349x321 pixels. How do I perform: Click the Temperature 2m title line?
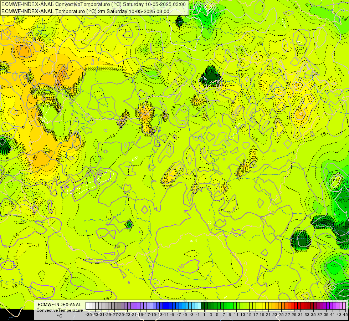[85, 11]
